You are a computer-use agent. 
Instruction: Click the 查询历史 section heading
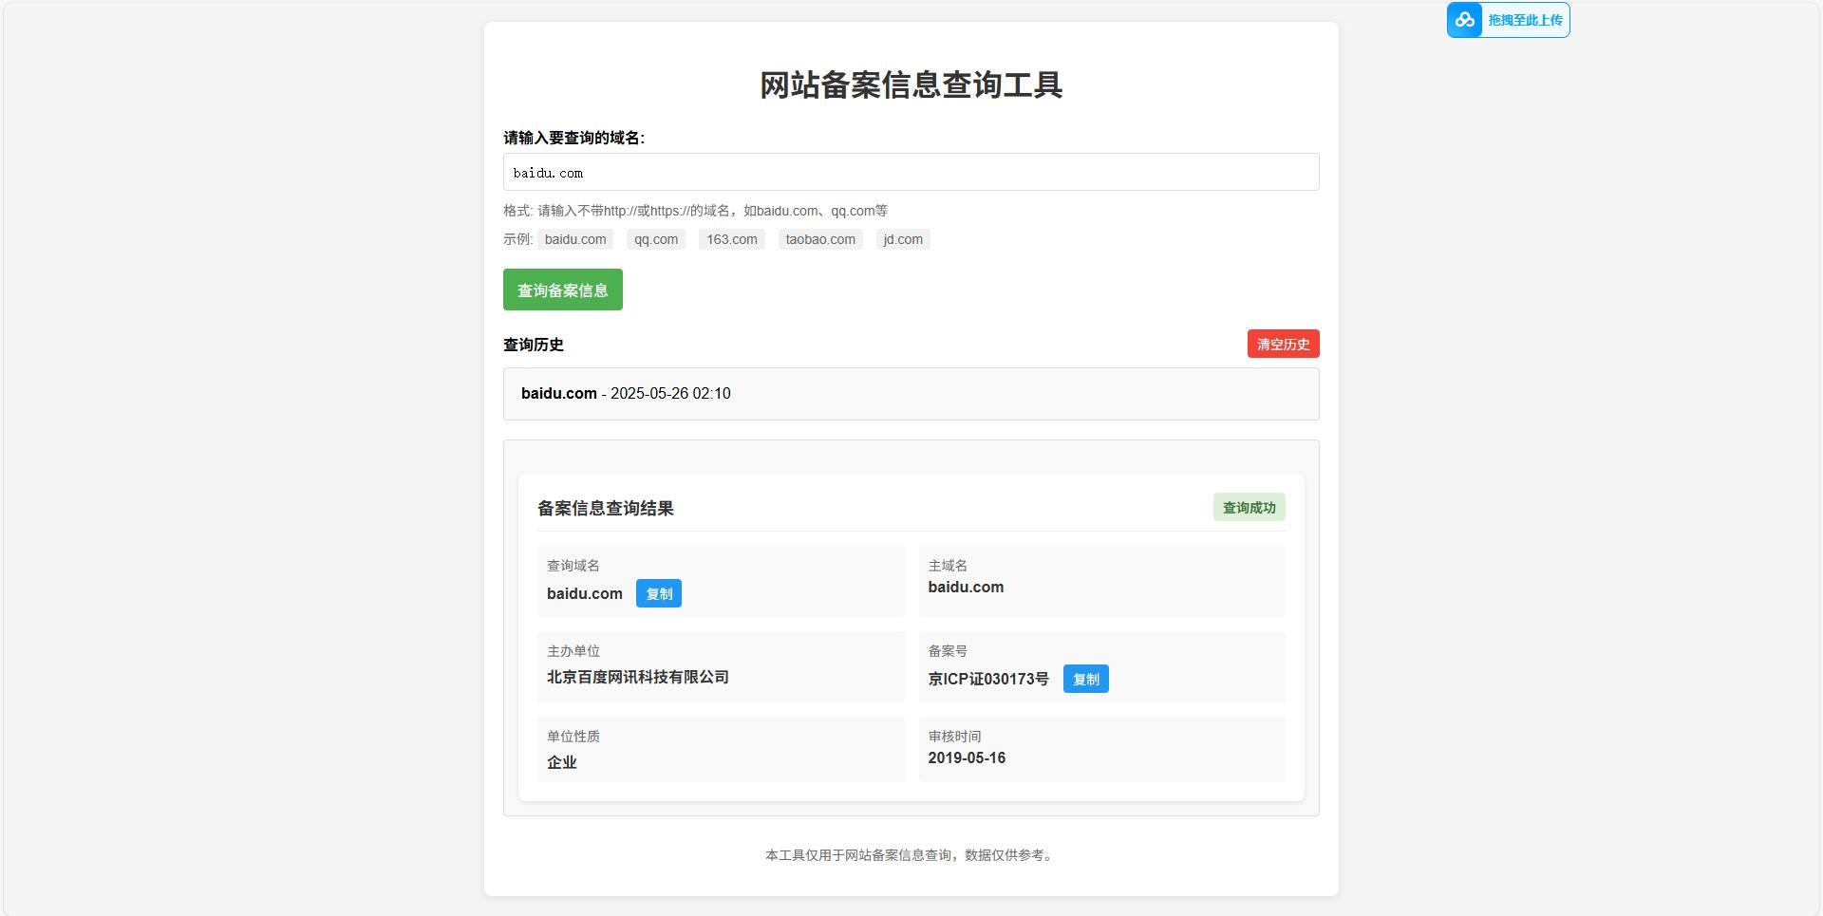[x=534, y=345]
